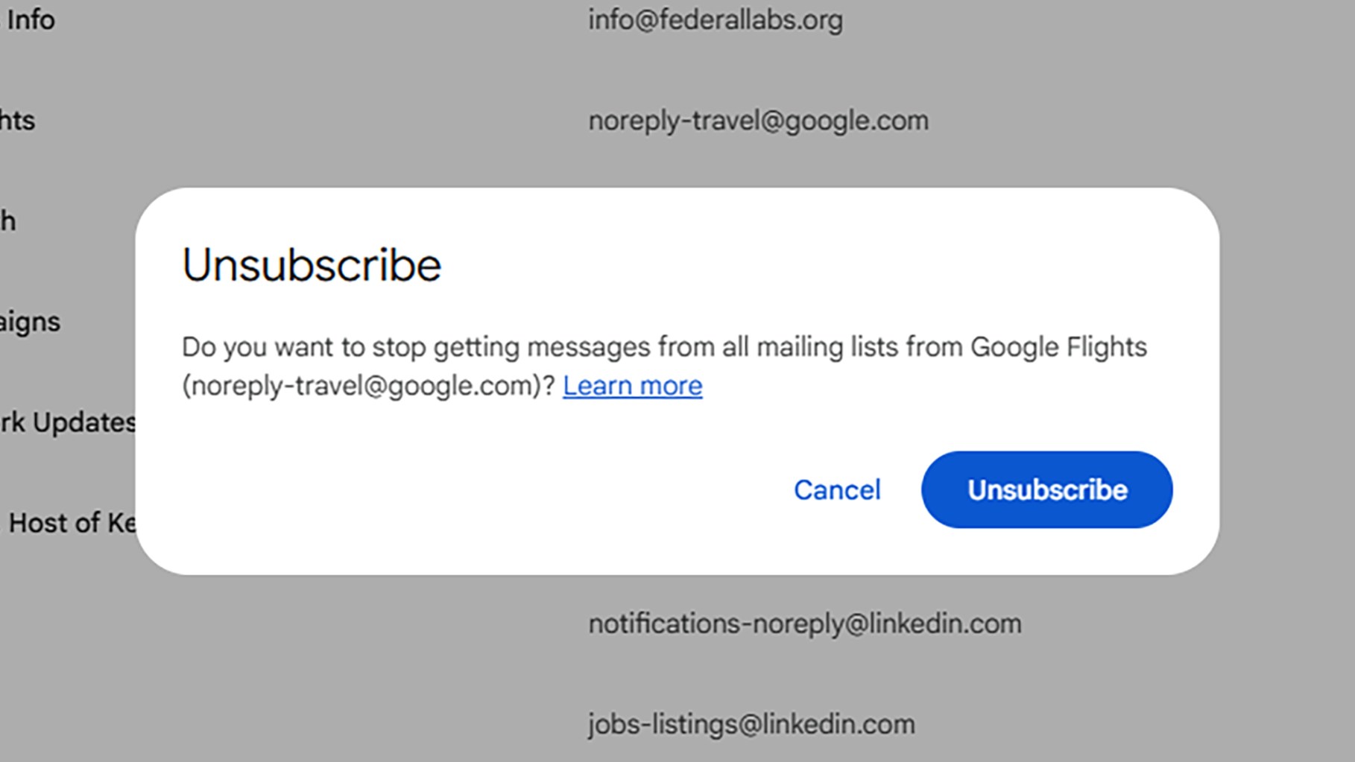Open the Learn more link
1355x762 pixels.
pyautogui.click(x=632, y=386)
